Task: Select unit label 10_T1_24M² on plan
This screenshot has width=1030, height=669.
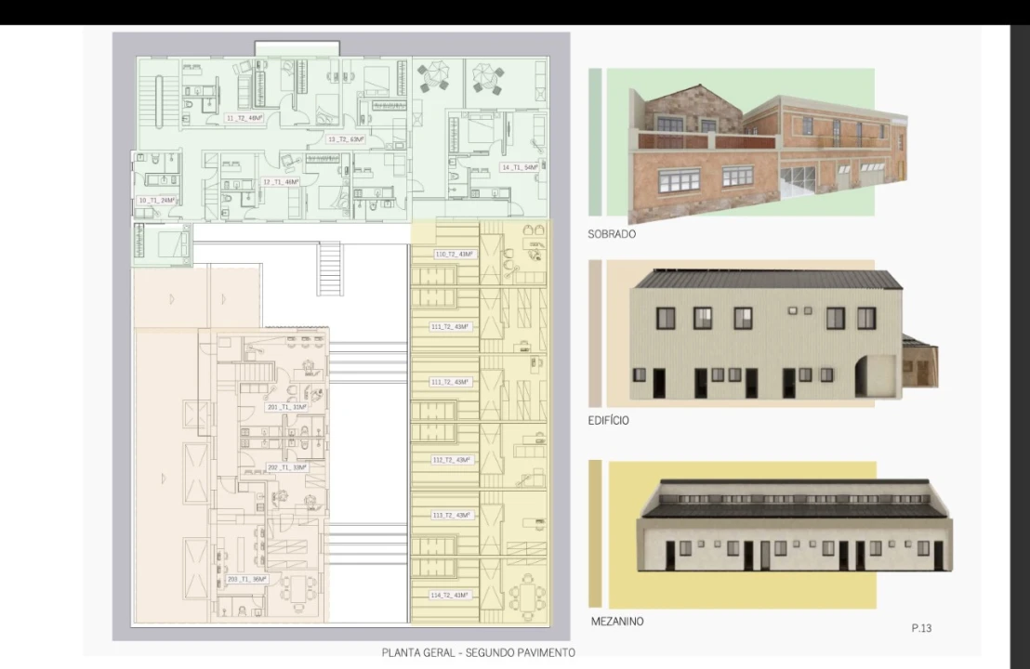Action: click(x=156, y=201)
